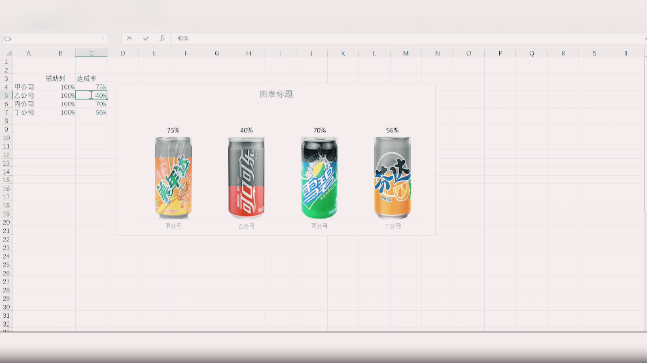Select the 70% cell in column C
The height and width of the screenshot is (363, 647).
(91, 104)
